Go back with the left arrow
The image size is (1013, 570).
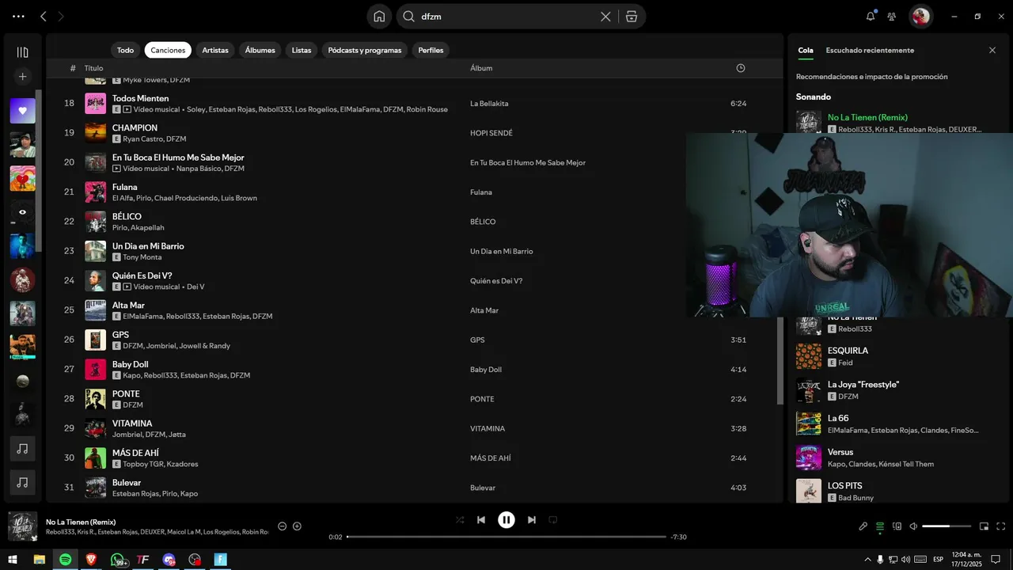44,16
